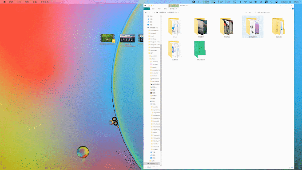Screen dimensions: 302x170
Task: Click the blue help icon in Explorer
Action: 293,9
